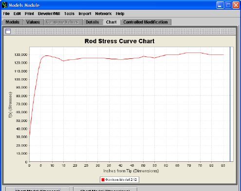Open the Print menu
The image size is (241, 191).
(x=29, y=14)
